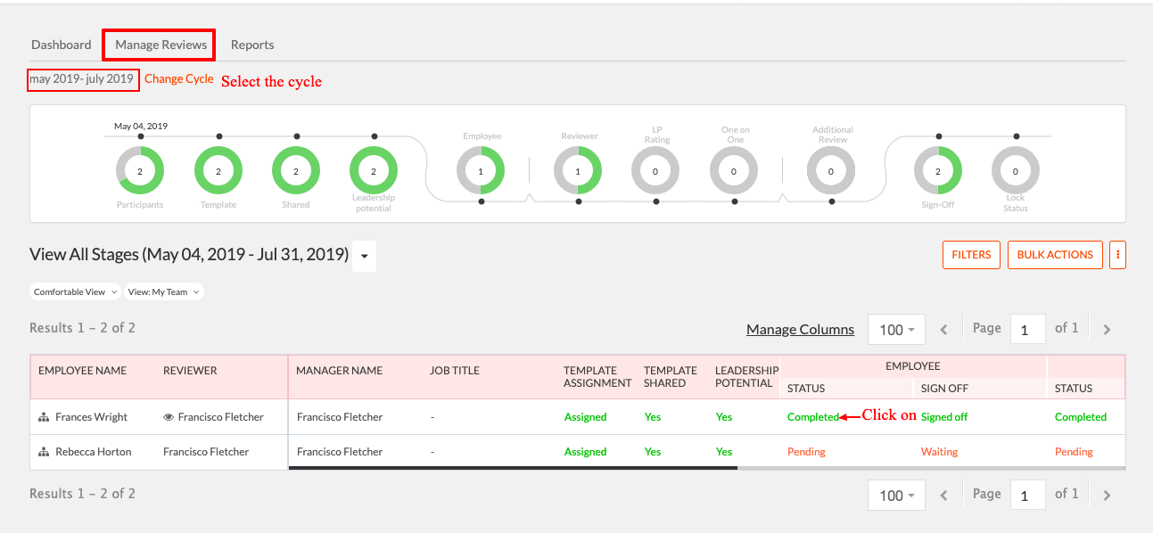
Task: Go to next page in top pagination
Action: click(x=1107, y=330)
